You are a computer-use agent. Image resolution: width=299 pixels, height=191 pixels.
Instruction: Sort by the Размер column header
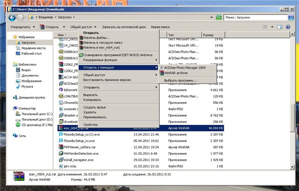[x=213, y=35]
